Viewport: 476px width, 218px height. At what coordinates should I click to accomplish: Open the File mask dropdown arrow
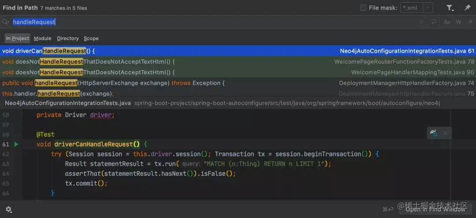428,8
